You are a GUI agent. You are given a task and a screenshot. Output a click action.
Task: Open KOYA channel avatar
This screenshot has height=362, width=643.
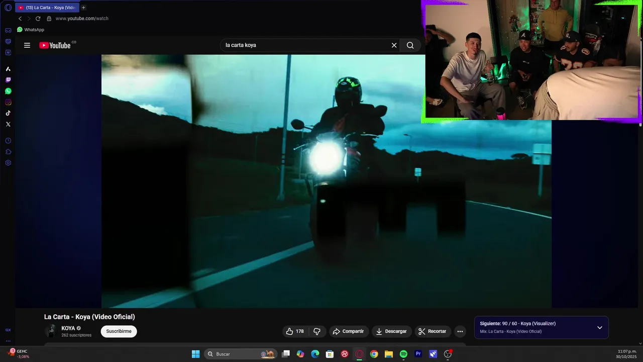[51, 331]
